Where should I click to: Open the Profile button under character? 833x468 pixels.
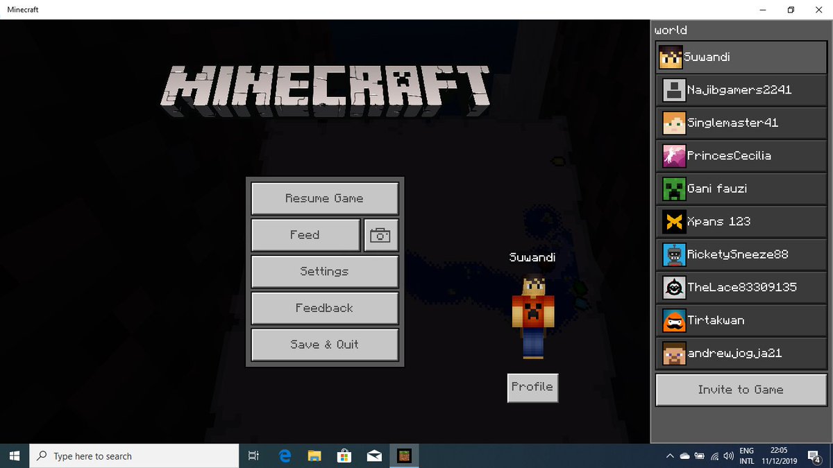click(x=532, y=387)
